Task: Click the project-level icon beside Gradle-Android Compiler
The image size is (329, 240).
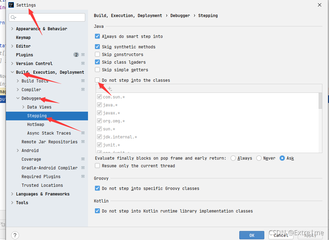Action: pyautogui.click(x=83, y=168)
